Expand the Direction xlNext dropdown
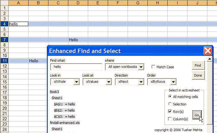Screen dimensions: 217x133 [x=141, y=82]
